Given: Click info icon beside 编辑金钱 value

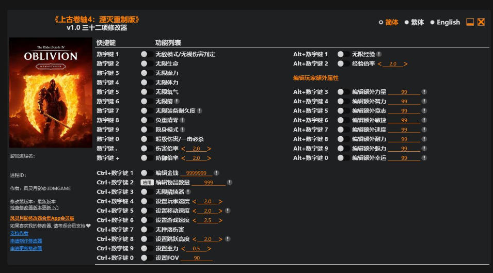Looking at the screenshot, I should 216,173.
